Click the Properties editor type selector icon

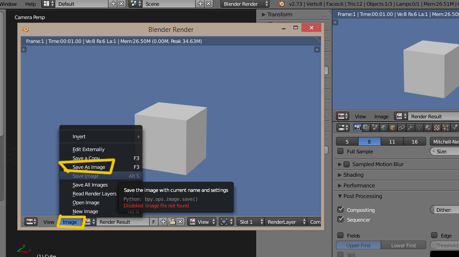[343, 128]
